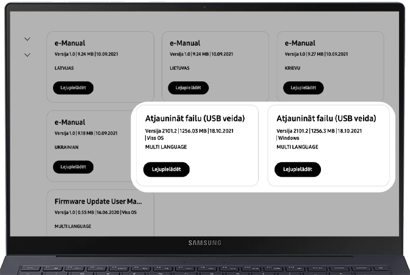410x275 pixels.
Task: Click MULTI LANGUAGE label on Windows update card
Action: coord(297,147)
